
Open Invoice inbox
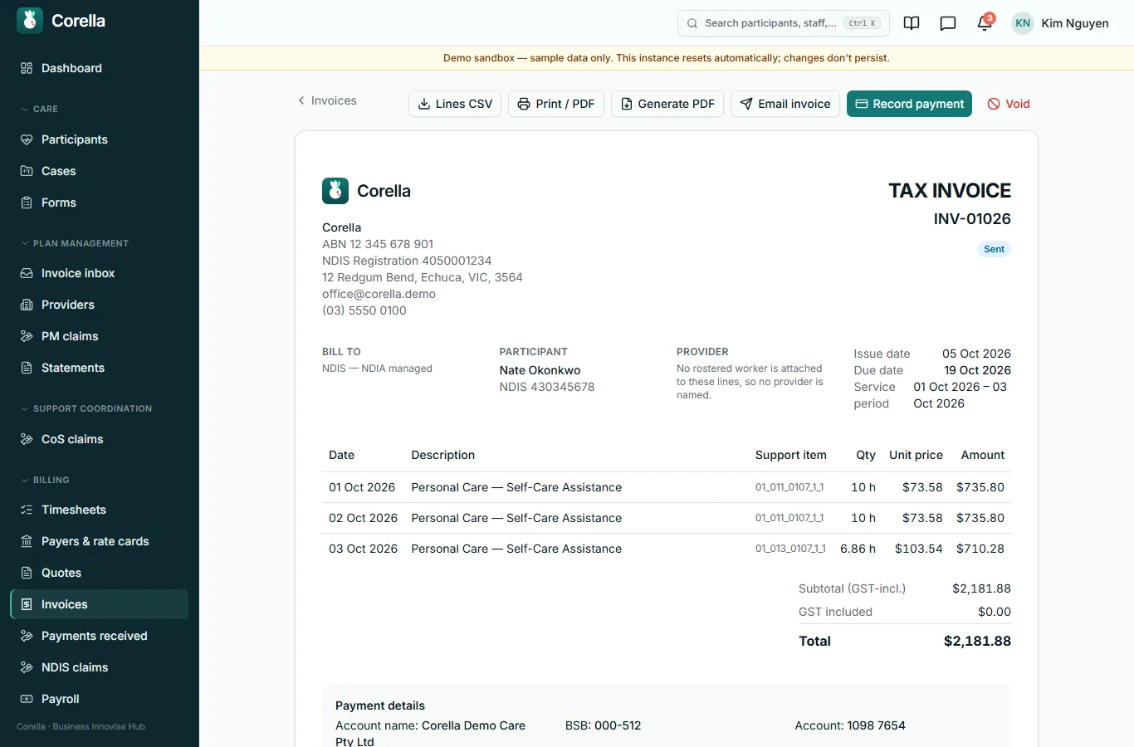[100, 273]
